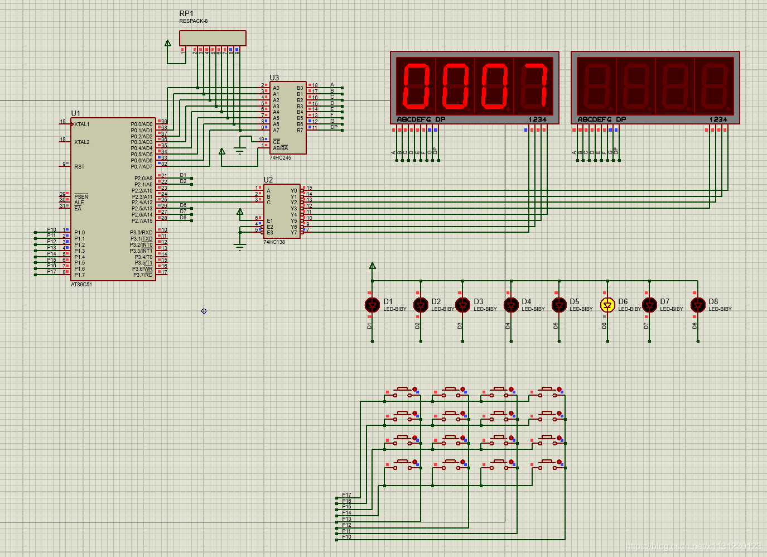Click the U2 reference label

pos(268,180)
